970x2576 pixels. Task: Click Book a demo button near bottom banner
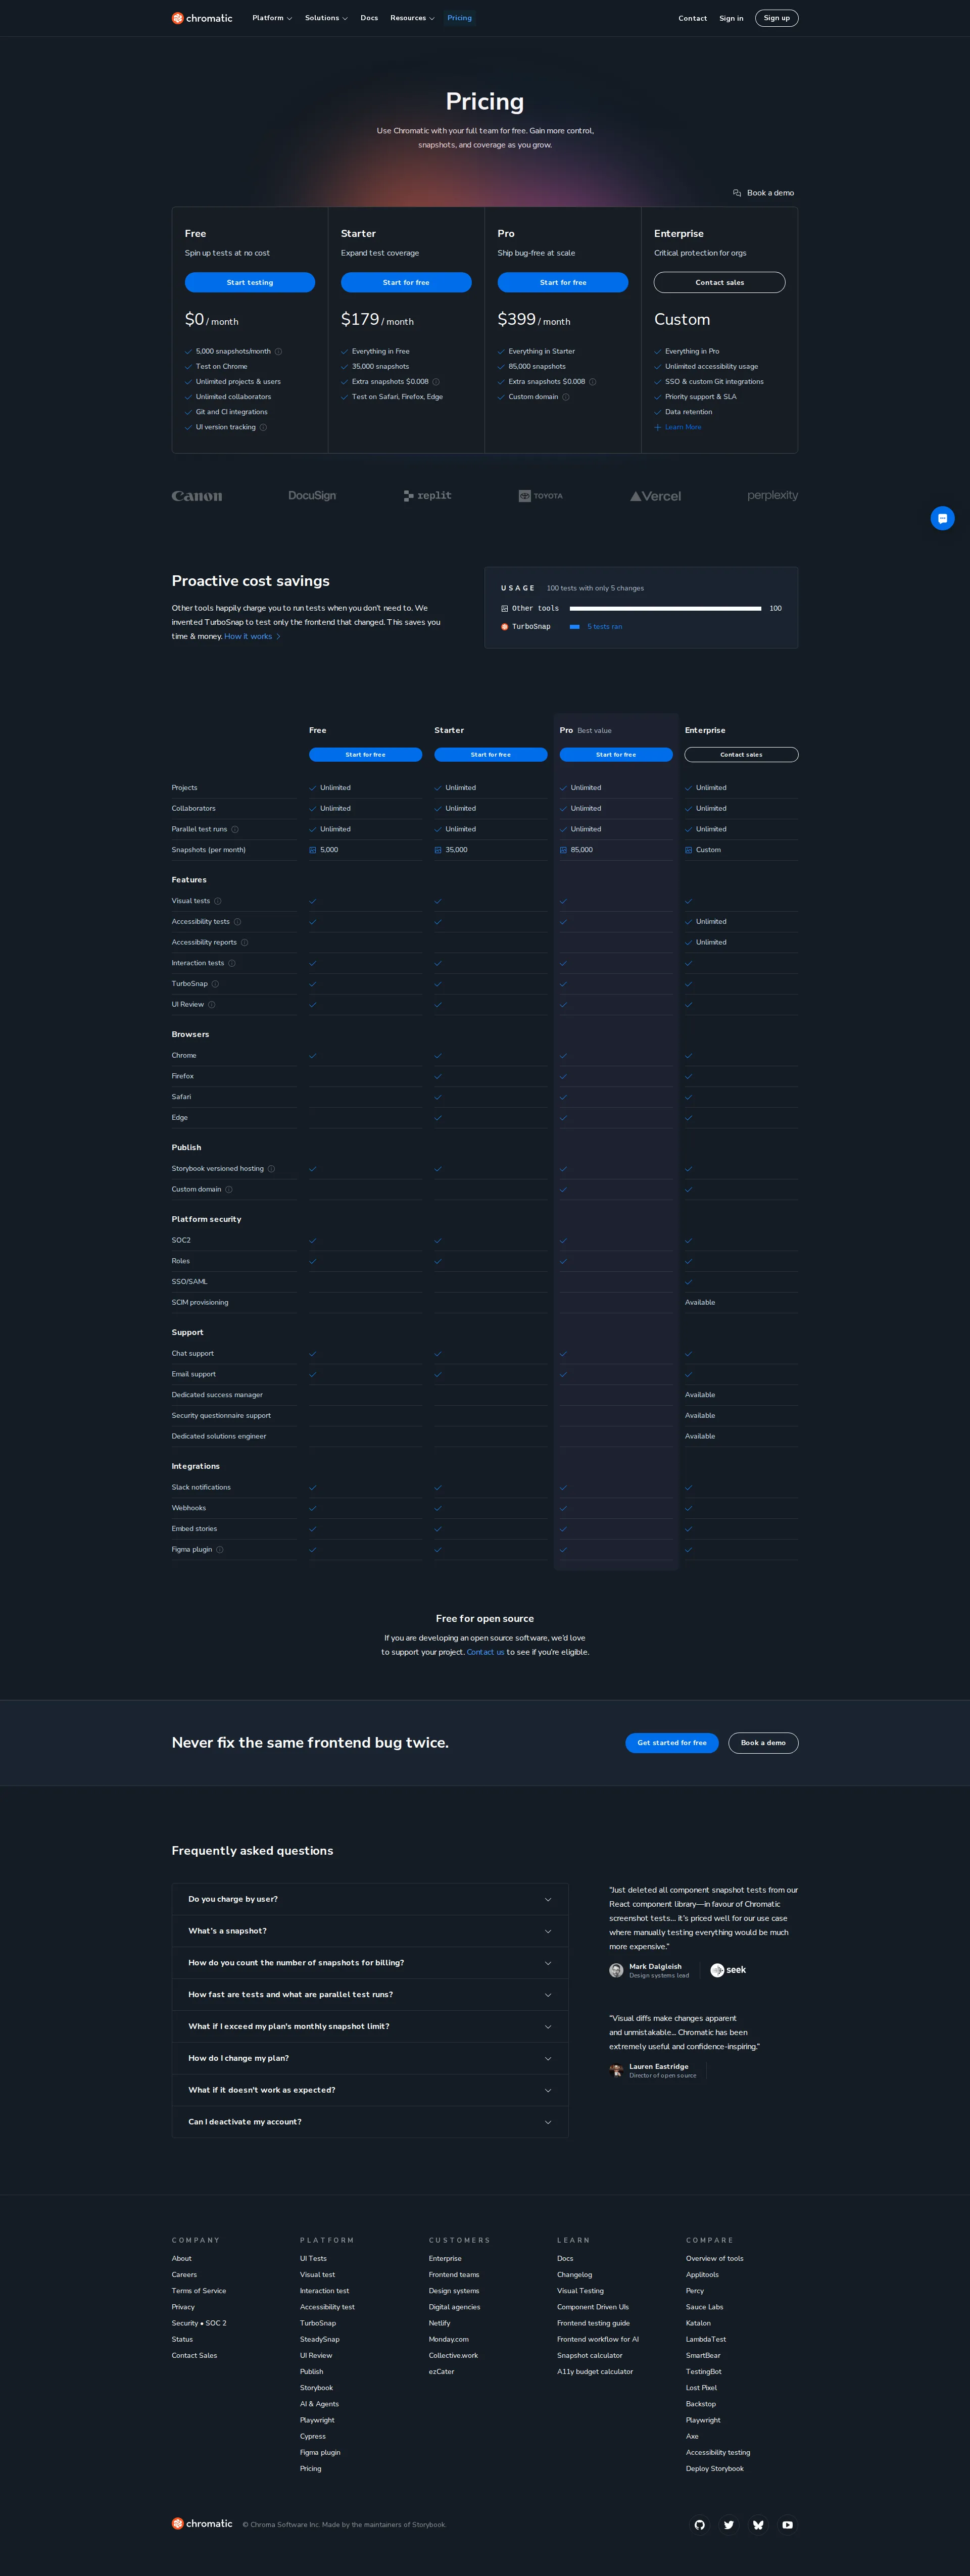pyautogui.click(x=763, y=1743)
